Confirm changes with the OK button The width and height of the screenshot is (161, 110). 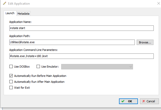tap(128, 101)
